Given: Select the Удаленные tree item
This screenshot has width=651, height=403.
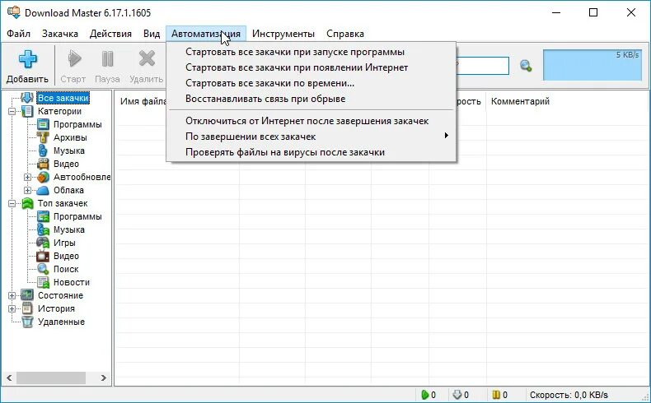Looking at the screenshot, I should coord(61,322).
